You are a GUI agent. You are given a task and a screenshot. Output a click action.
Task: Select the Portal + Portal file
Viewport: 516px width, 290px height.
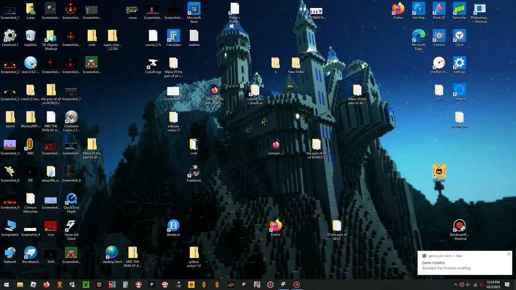(x=234, y=13)
